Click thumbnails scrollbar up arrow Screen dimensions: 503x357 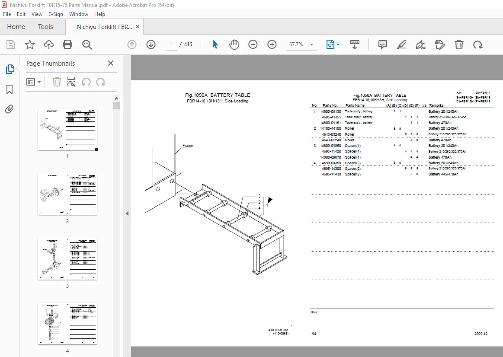(x=116, y=99)
